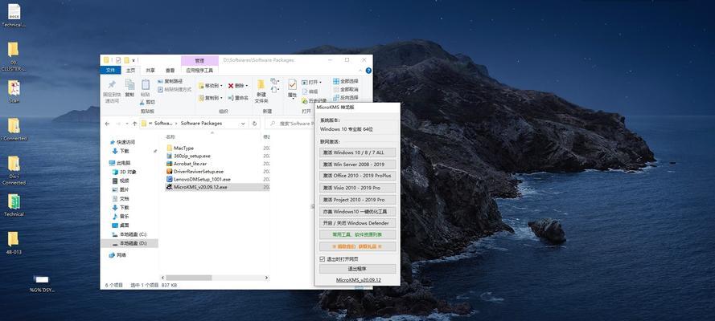The width and height of the screenshot is (715, 321).
Task: Select Network (网络) in sidebar
Action: [117, 255]
